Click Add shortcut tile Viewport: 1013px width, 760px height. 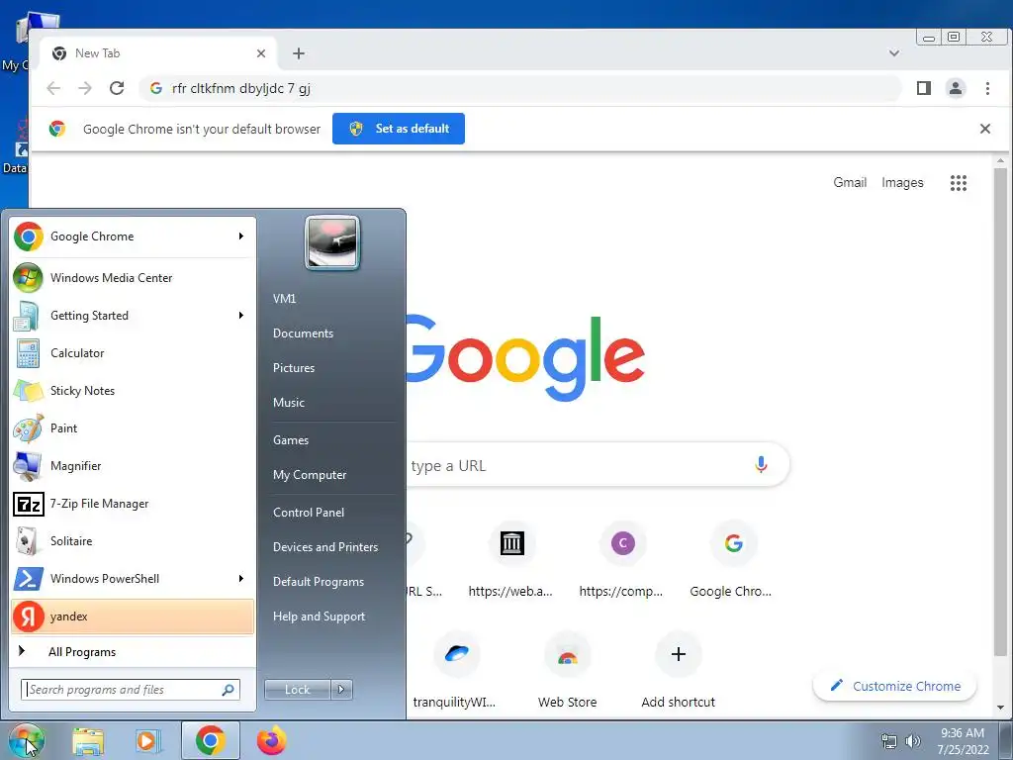679,672
